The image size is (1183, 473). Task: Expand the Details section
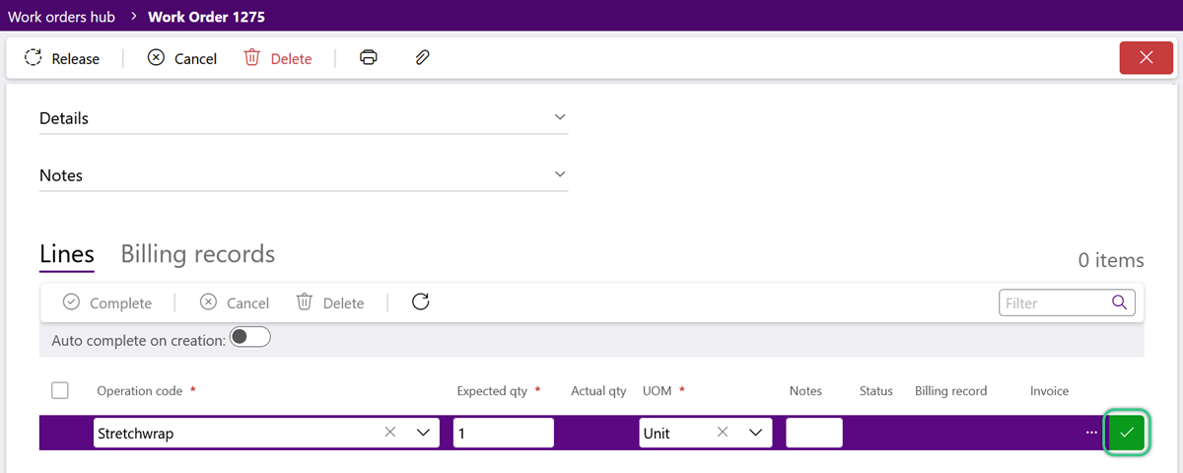click(304, 118)
